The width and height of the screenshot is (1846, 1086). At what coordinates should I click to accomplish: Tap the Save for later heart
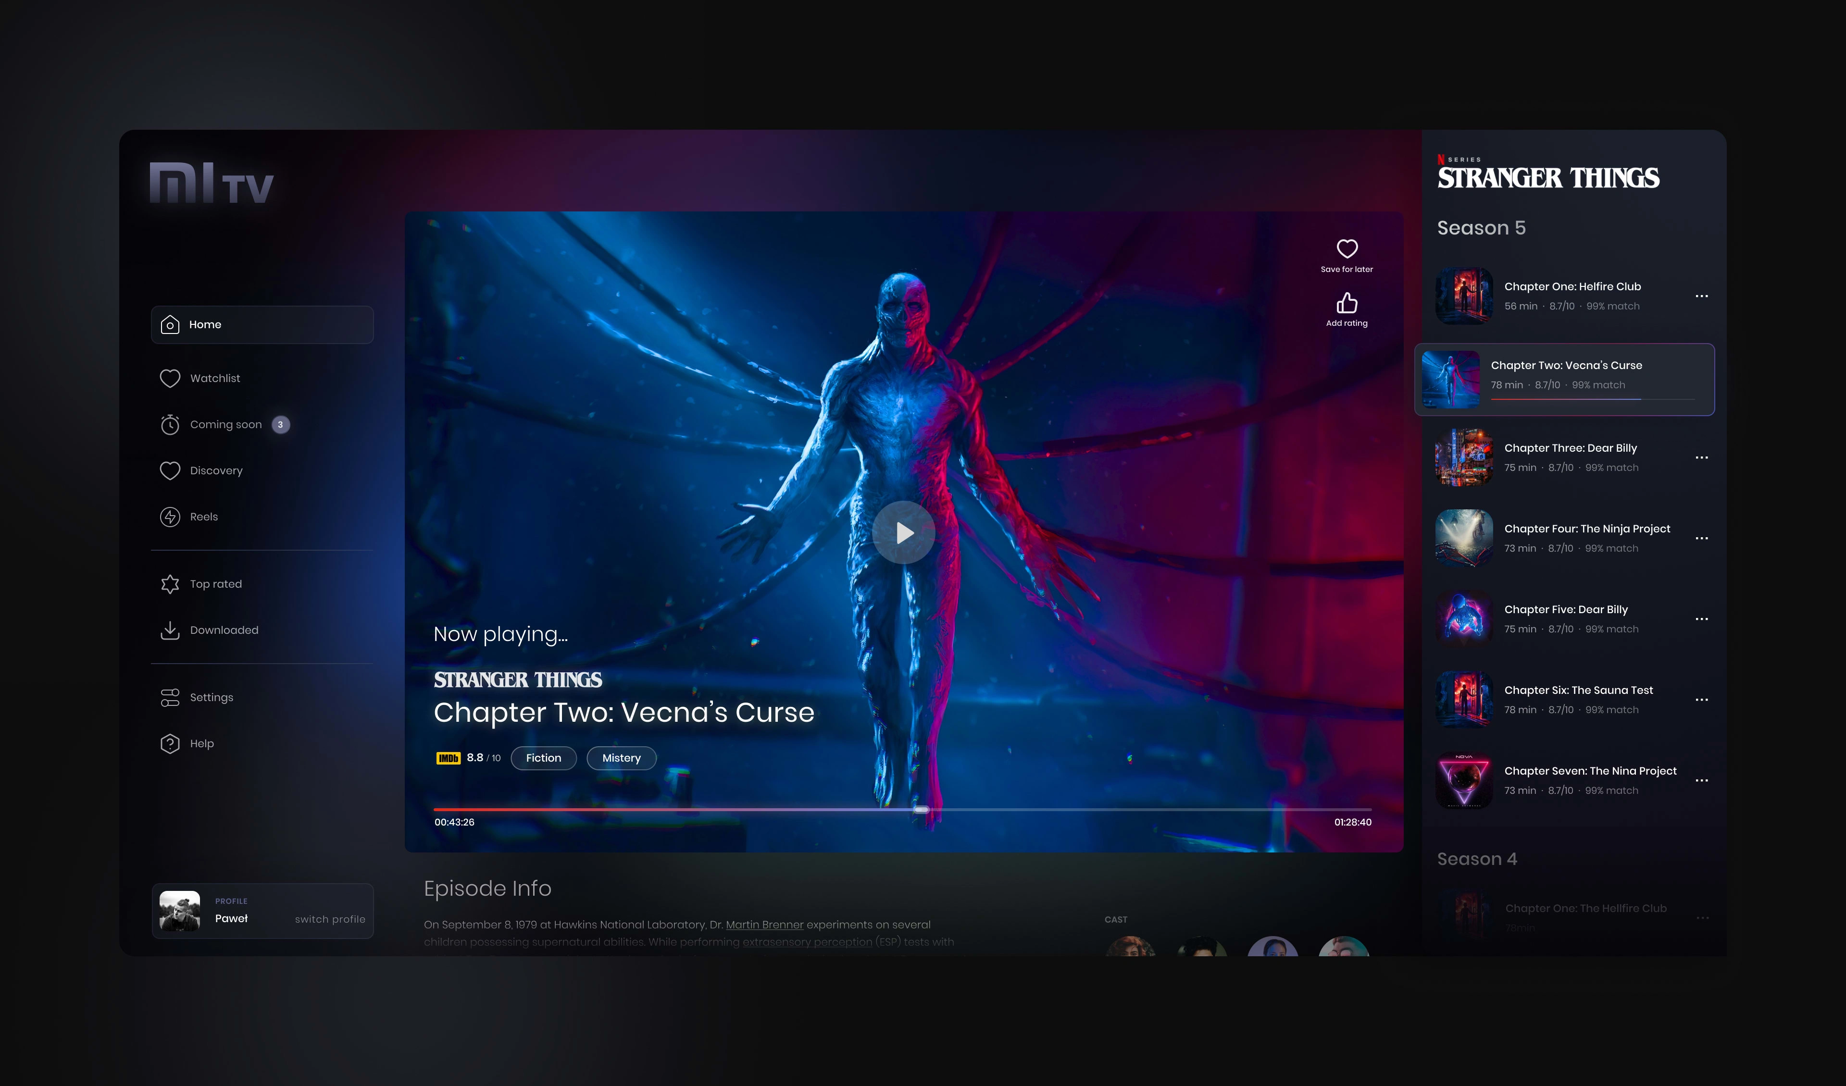click(x=1347, y=248)
